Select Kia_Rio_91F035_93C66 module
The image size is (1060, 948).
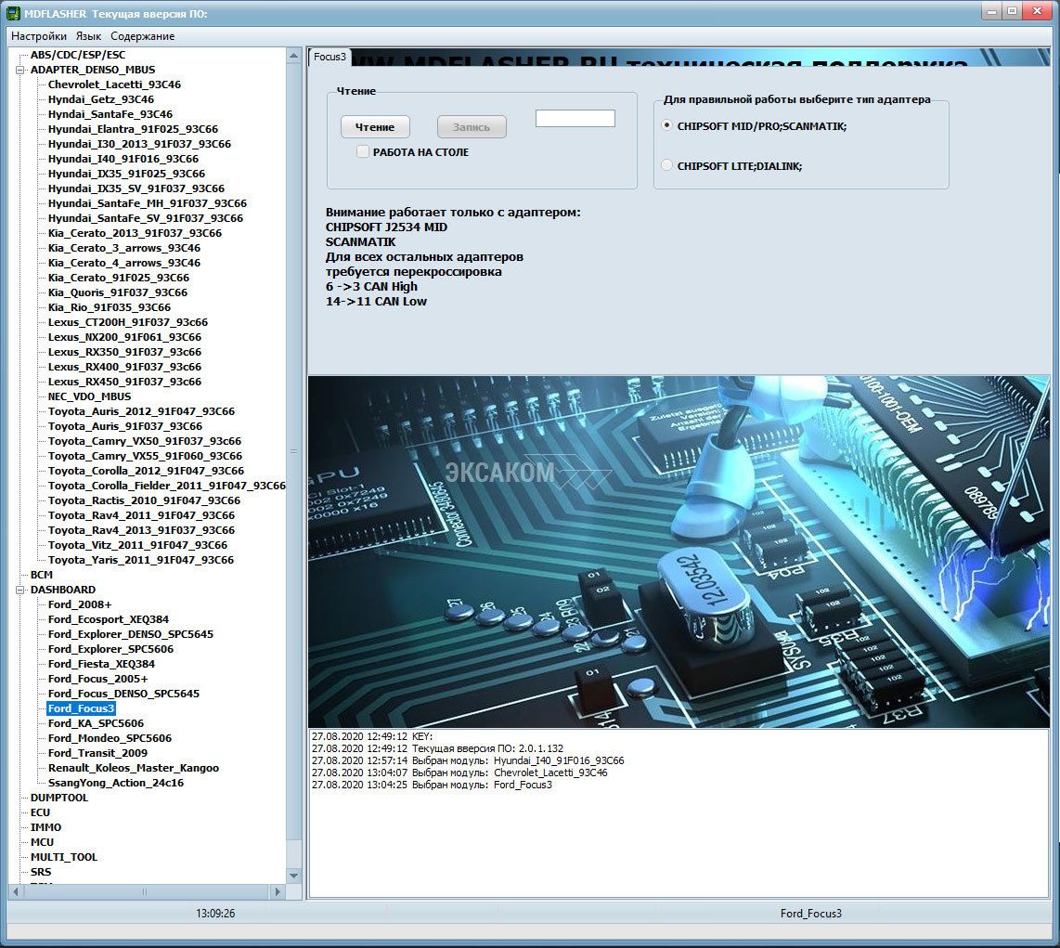(110, 307)
